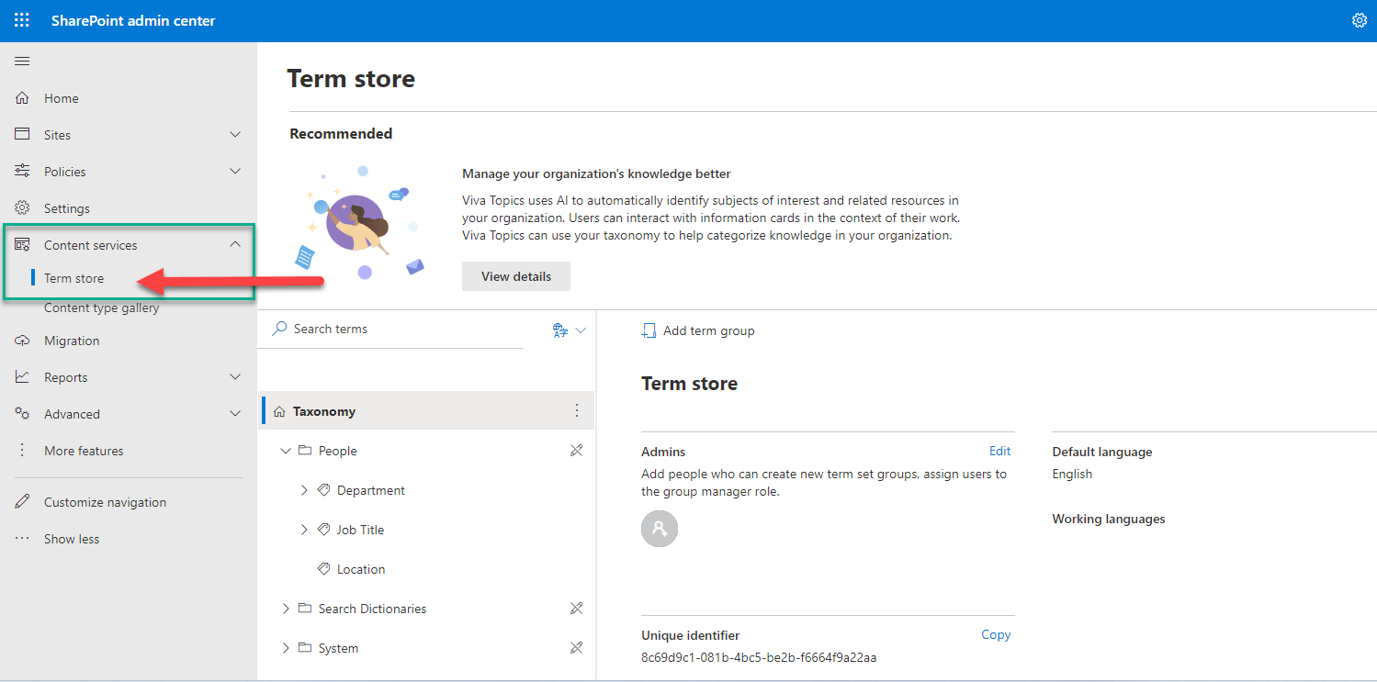Open Content type gallery page
Viewport: 1377px width, 682px height.
pyautogui.click(x=101, y=308)
